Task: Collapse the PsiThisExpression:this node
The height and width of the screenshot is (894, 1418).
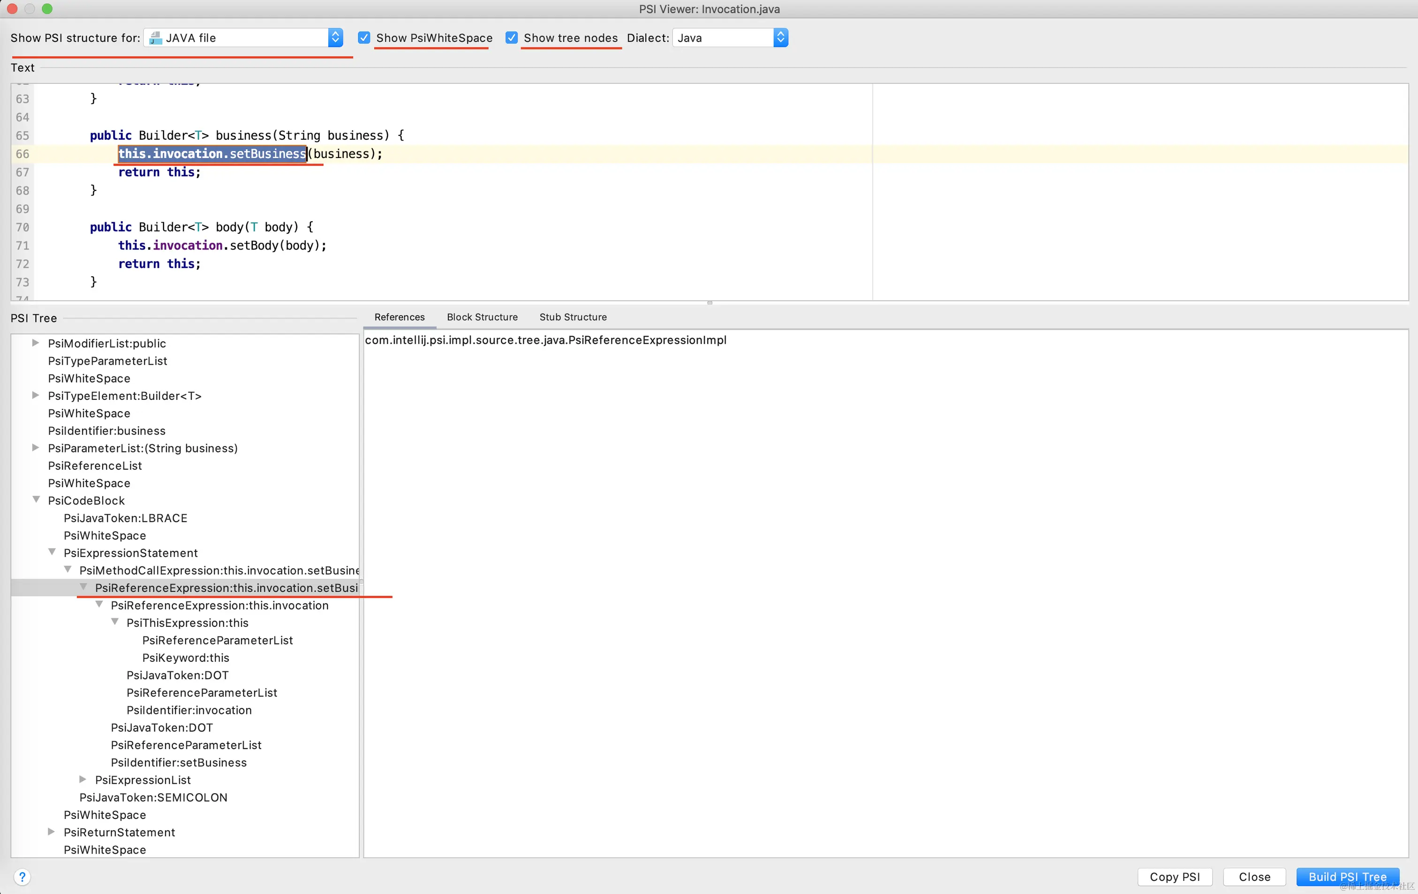Action: pyautogui.click(x=115, y=622)
